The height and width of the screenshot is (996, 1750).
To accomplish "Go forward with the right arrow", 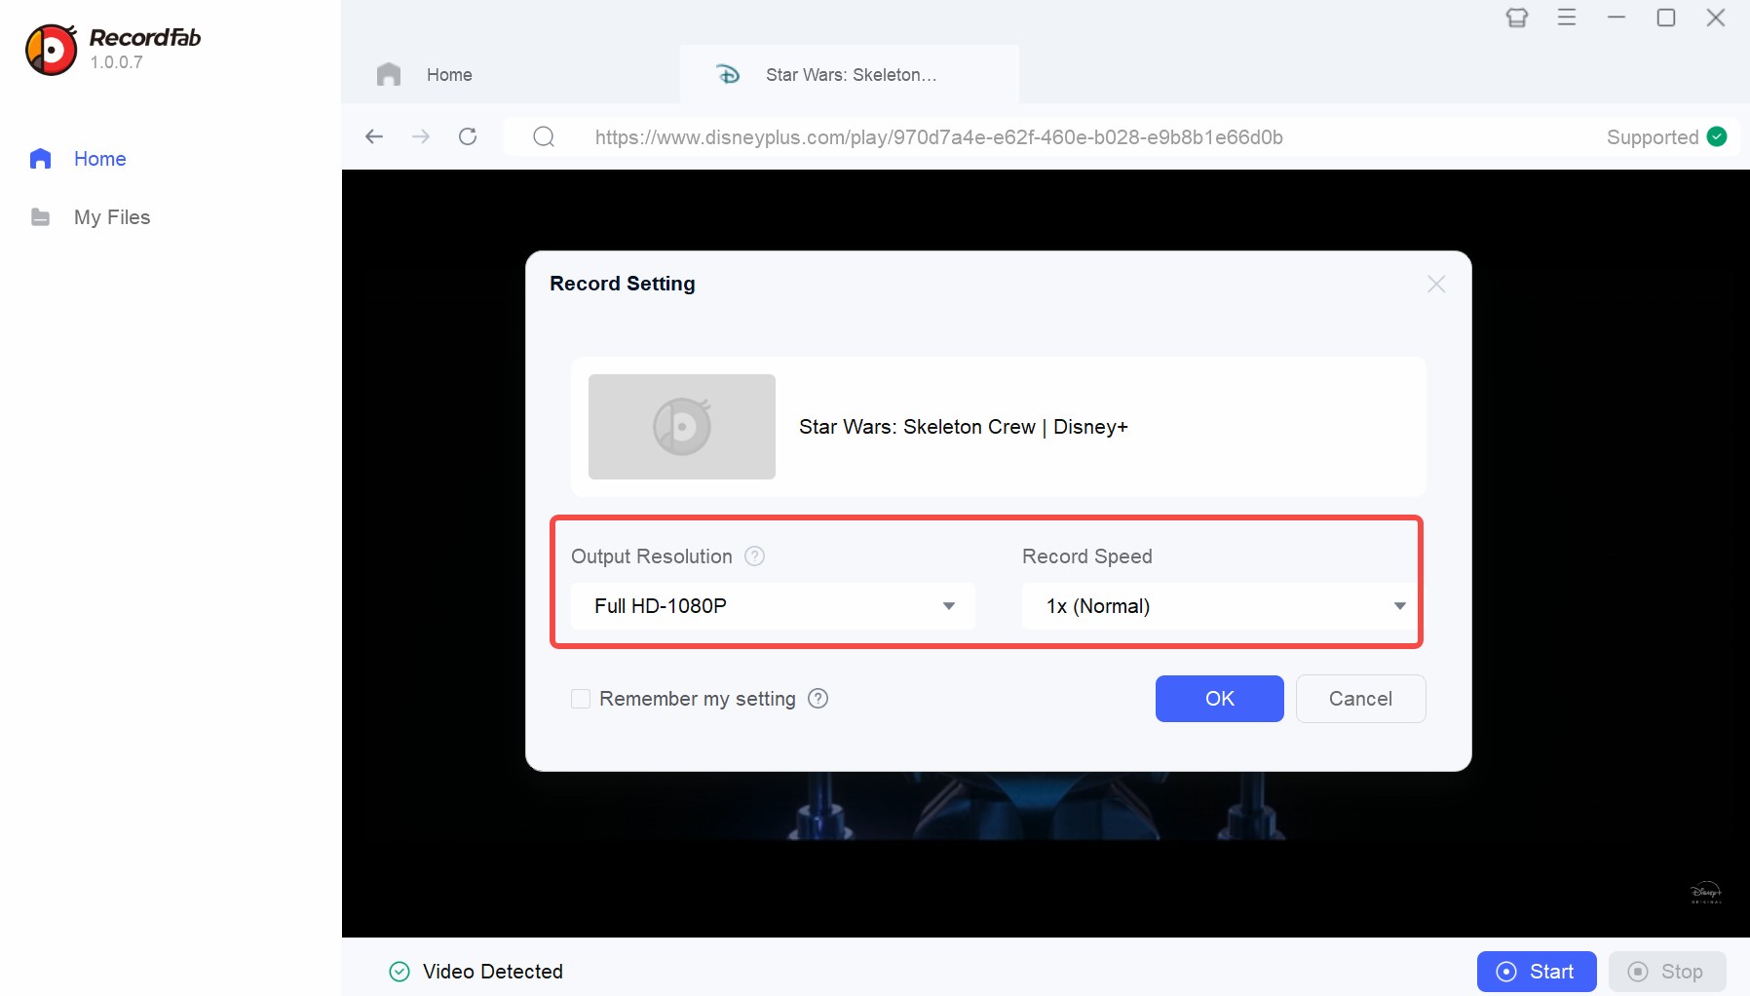I will [x=421, y=136].
